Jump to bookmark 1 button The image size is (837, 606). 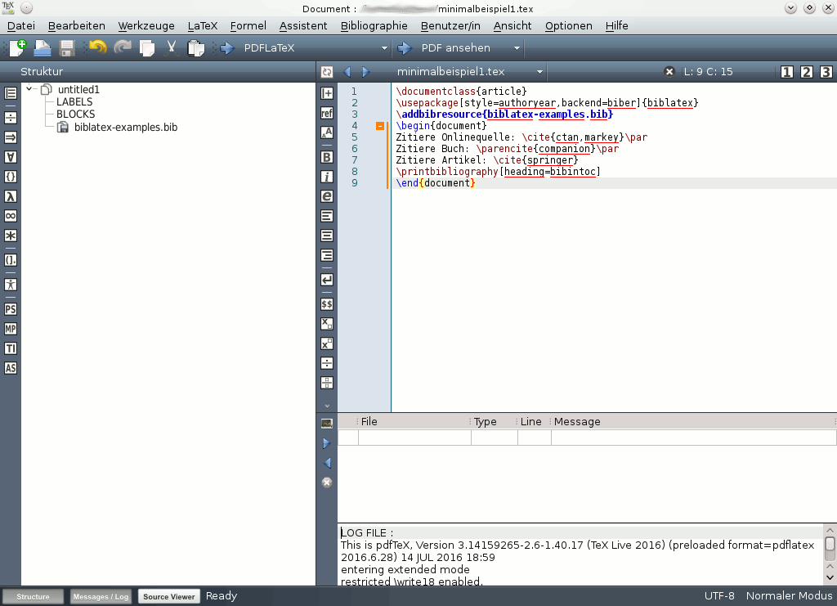tap(787, 72)
